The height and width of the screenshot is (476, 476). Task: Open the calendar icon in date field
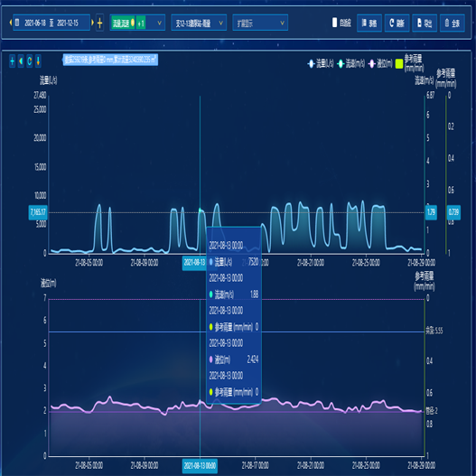click(17, 23)
